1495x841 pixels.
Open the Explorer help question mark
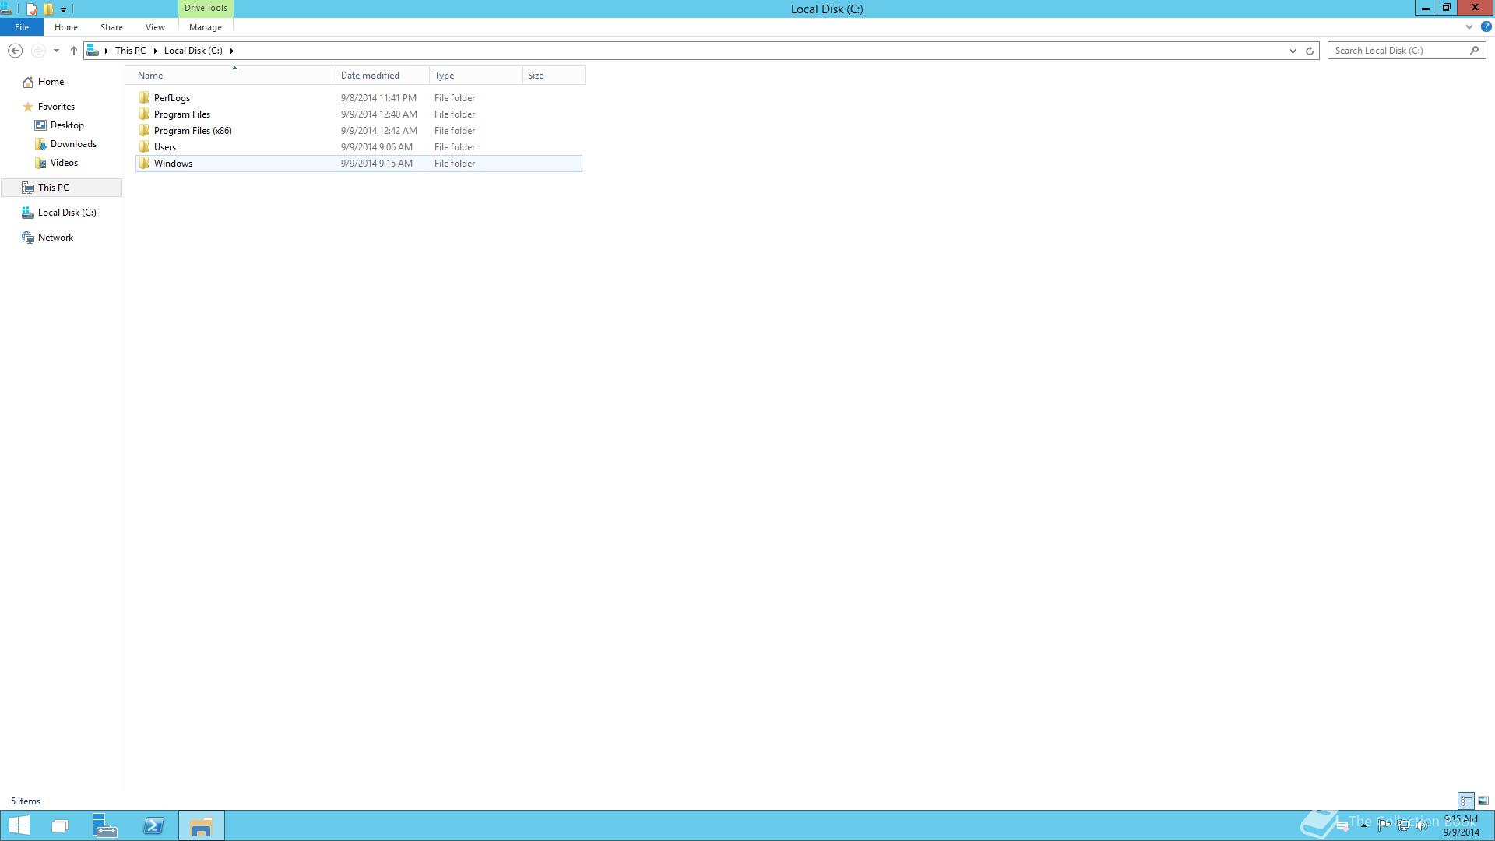pos(1486,26)
